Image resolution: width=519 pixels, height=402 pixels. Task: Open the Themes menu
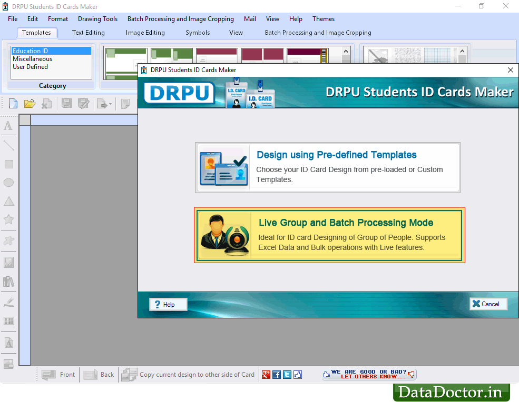pos(324,19)
